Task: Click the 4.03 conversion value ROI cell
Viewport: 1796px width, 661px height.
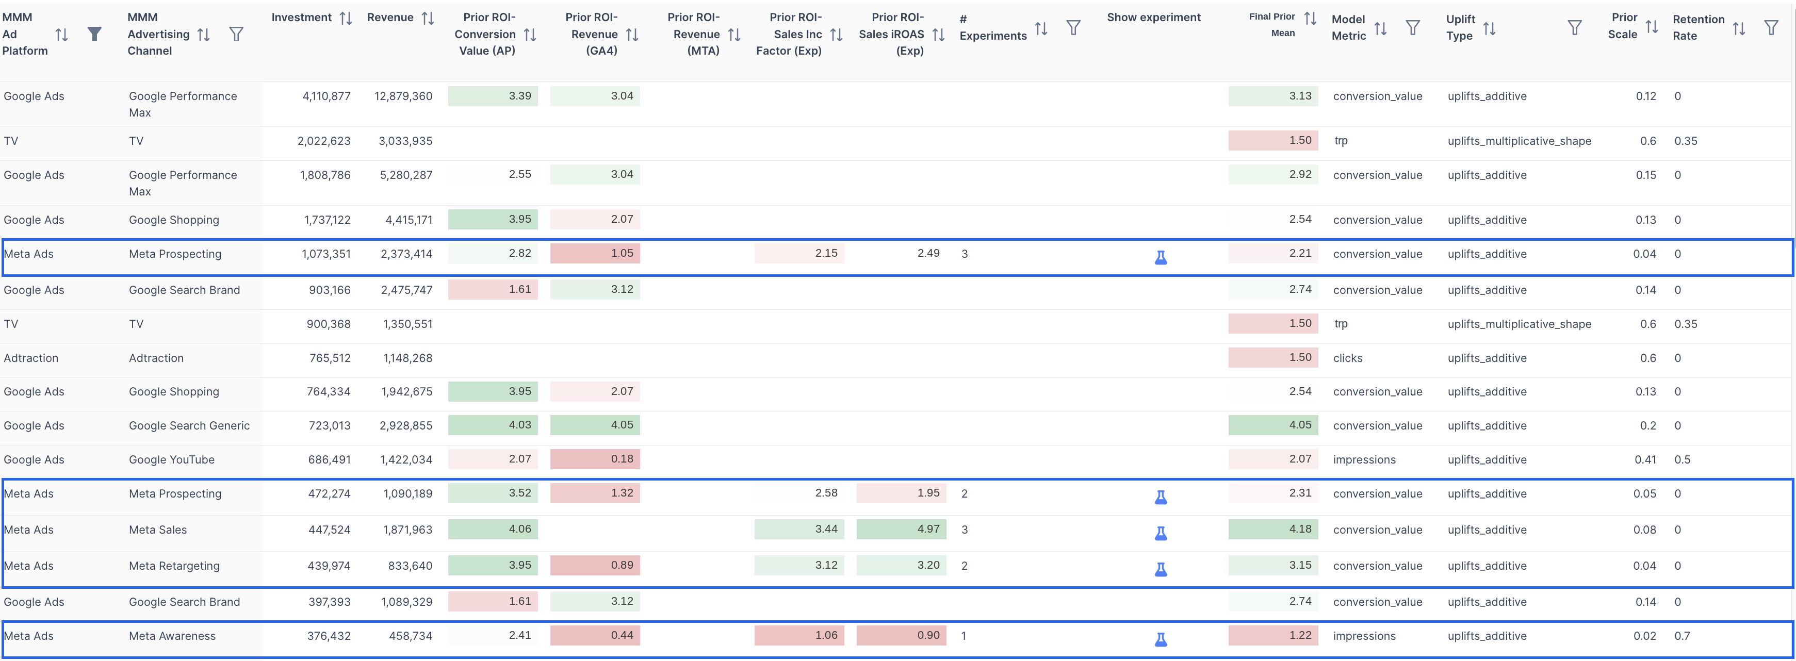Action: [493, 425]
